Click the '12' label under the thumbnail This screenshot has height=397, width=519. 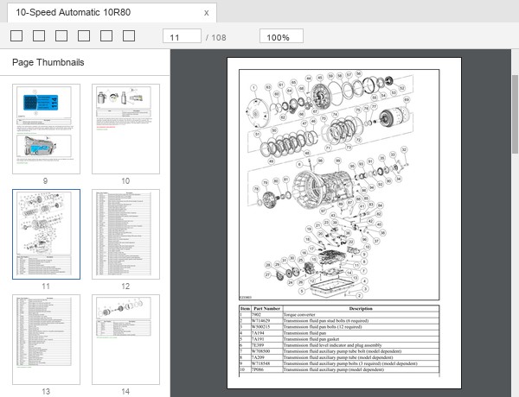(x=125, y=287)
